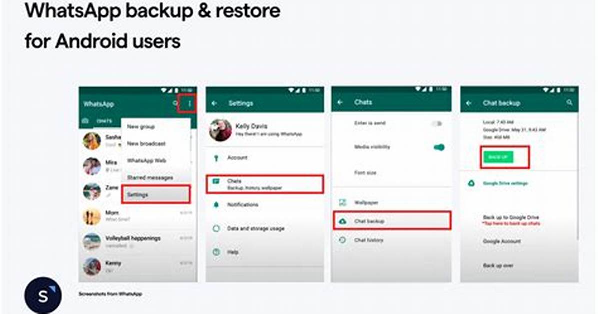Go back from the Chat backup screen

(469, 103)
